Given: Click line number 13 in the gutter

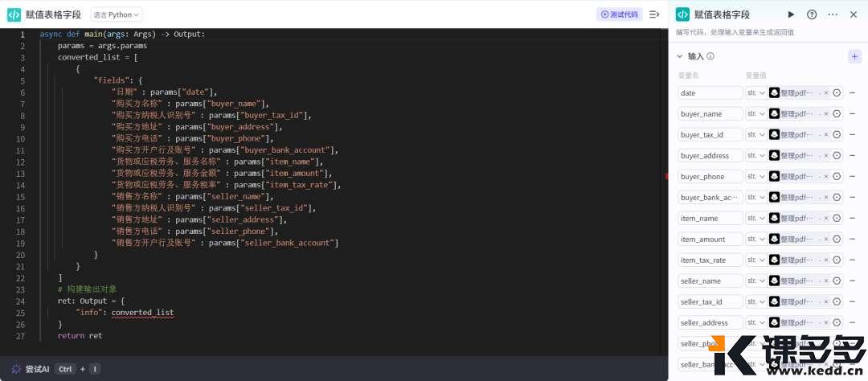Looking at the screenshot, I should tap(20, 174).
